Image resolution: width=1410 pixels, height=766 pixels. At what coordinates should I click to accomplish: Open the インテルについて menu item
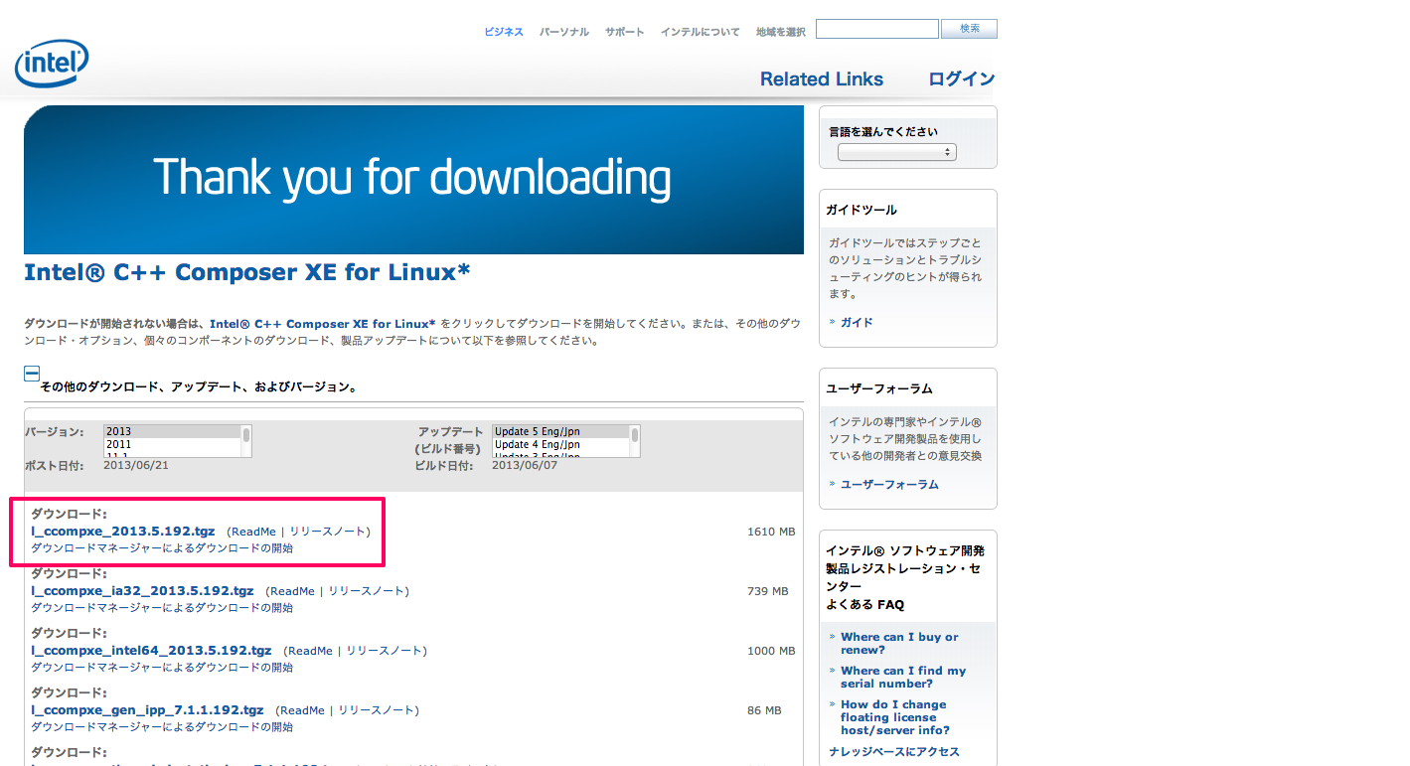point(701,32)
